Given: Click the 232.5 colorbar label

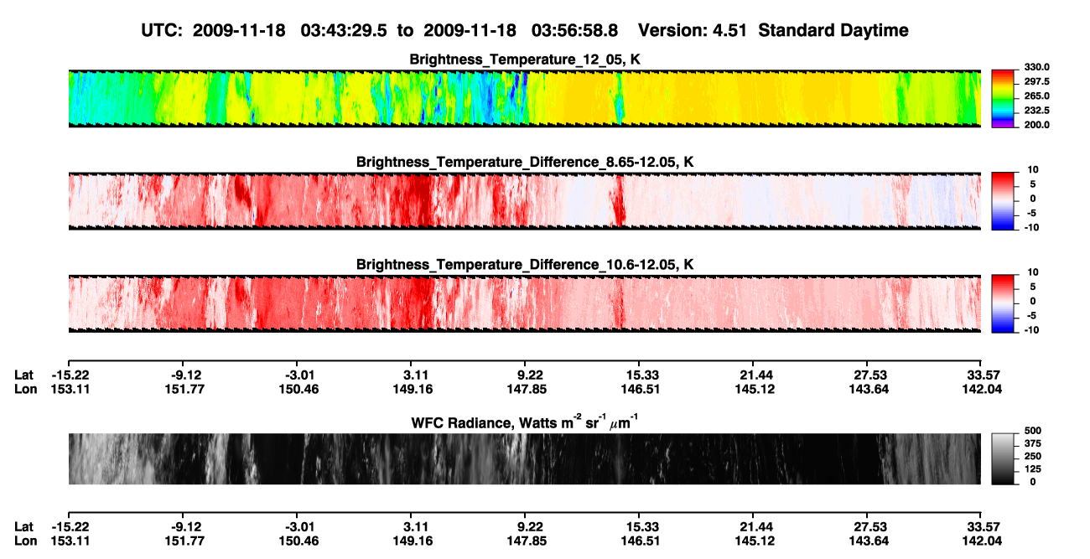Looking at the screenshot, I should click(1037, 110).
